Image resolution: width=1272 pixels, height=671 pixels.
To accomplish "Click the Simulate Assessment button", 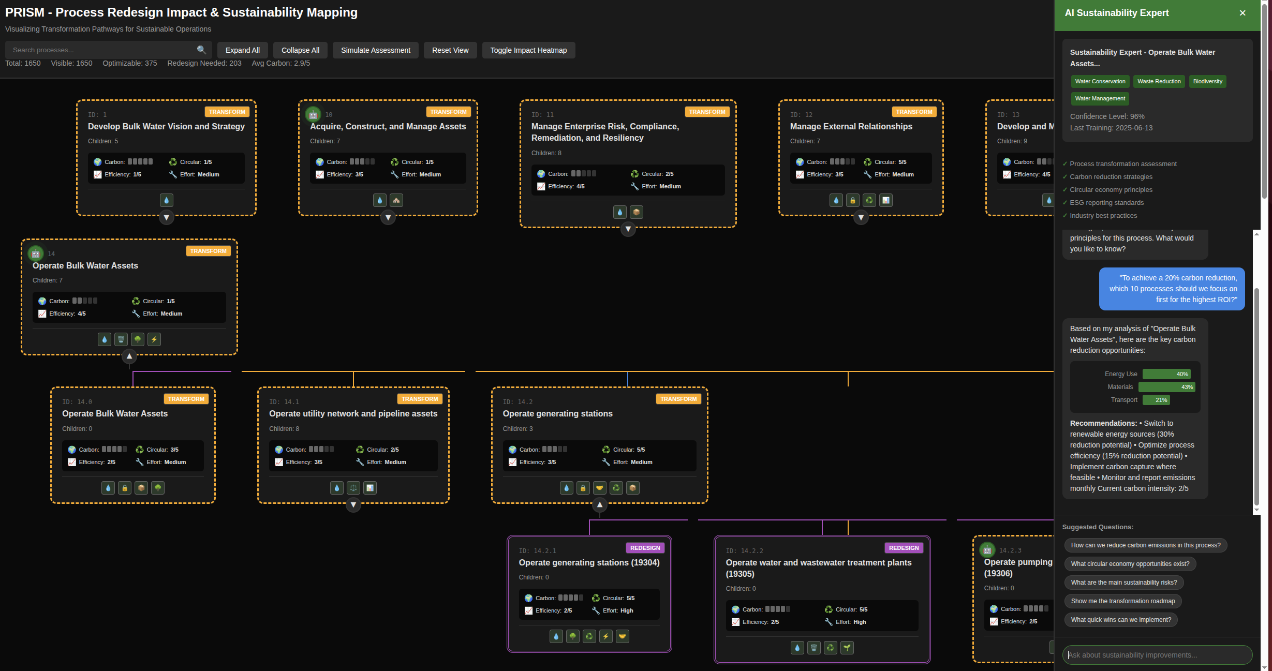I will pos(376,50).
